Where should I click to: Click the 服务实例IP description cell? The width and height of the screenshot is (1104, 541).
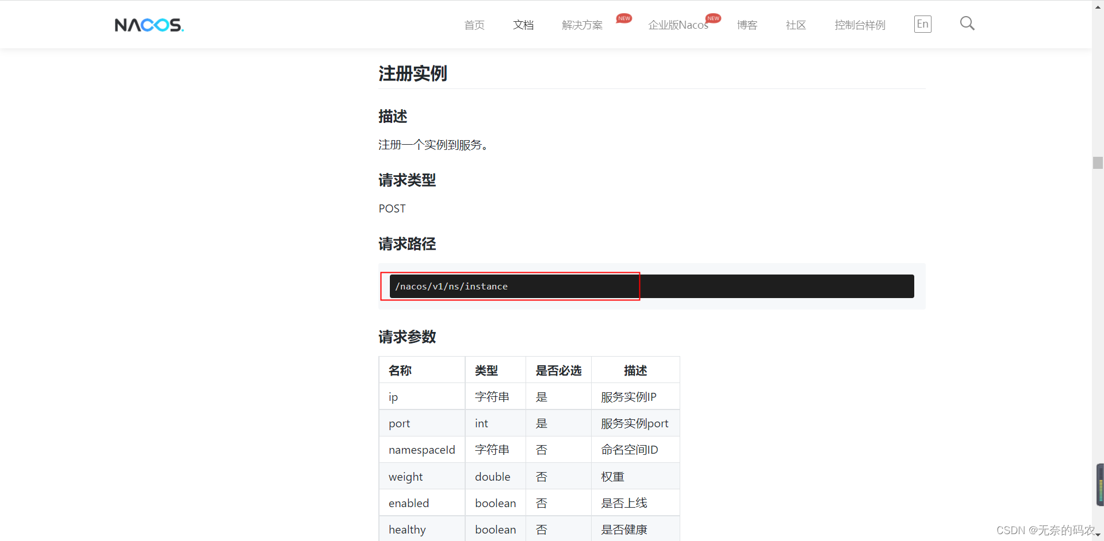[x=635, y=397]
